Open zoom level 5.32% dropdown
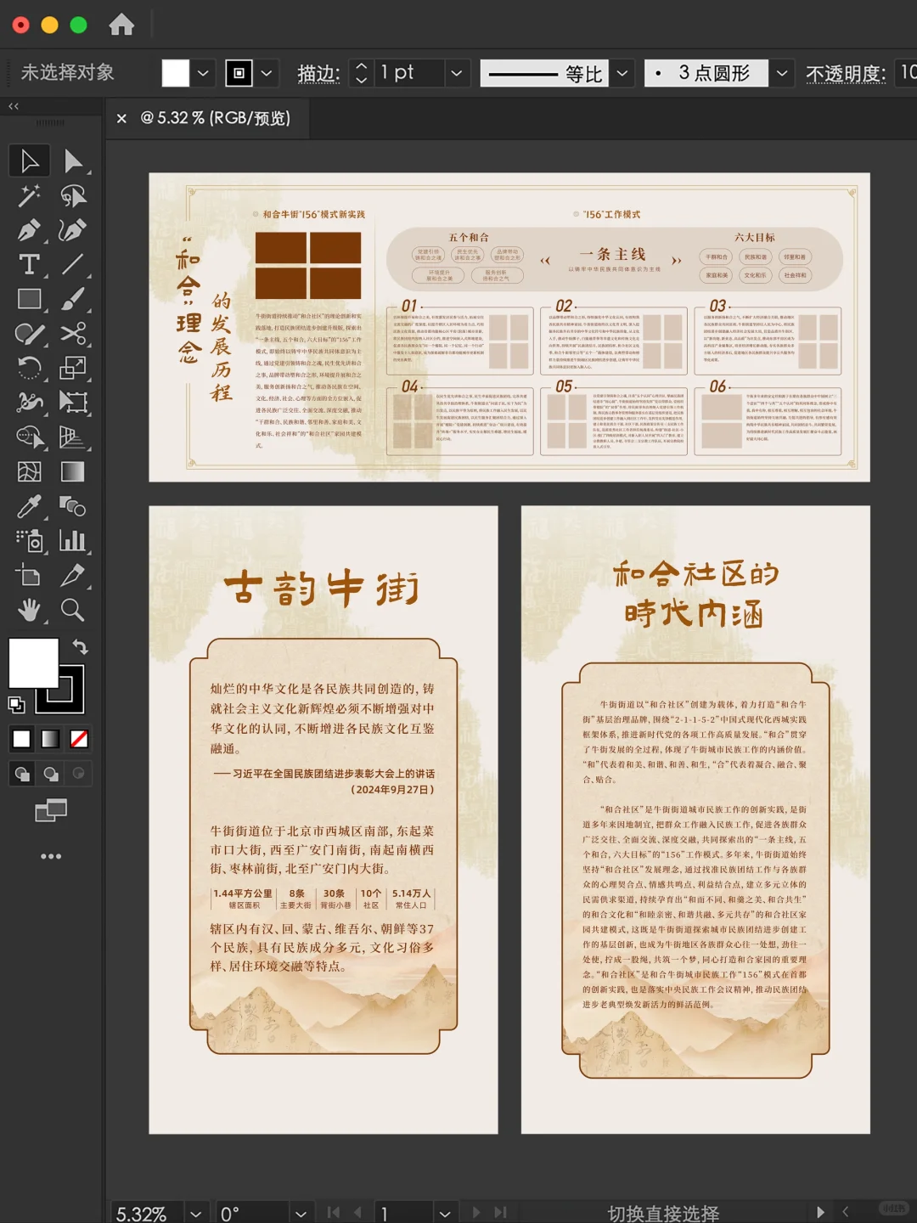917x1223 pixels. 196,1214
